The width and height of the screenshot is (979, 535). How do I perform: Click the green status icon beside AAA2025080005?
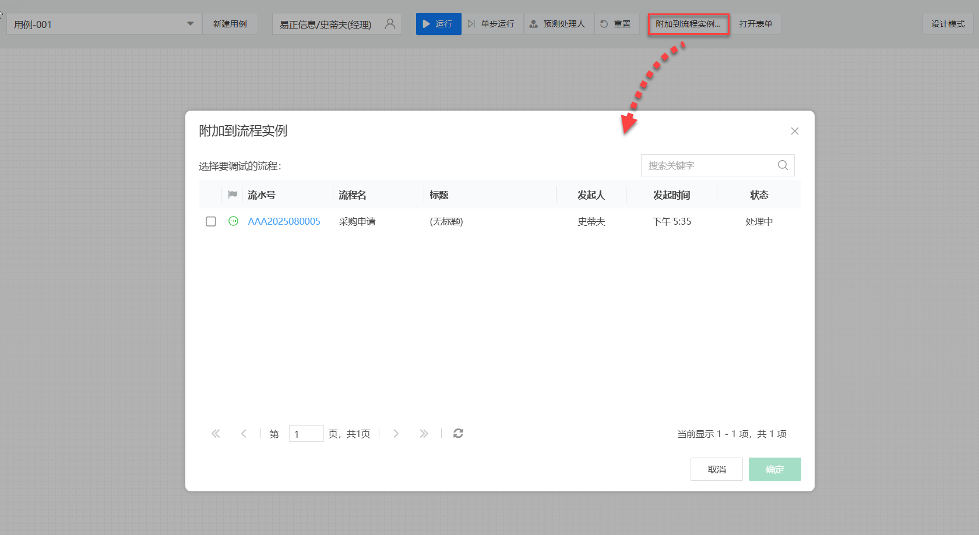coord(233,221)
